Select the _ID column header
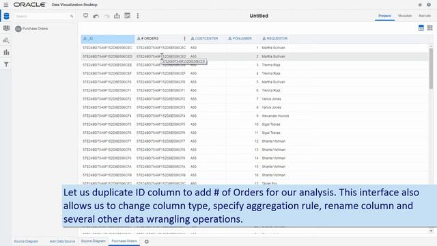This screenshot has height=246, width=437. tap(108, 39)
